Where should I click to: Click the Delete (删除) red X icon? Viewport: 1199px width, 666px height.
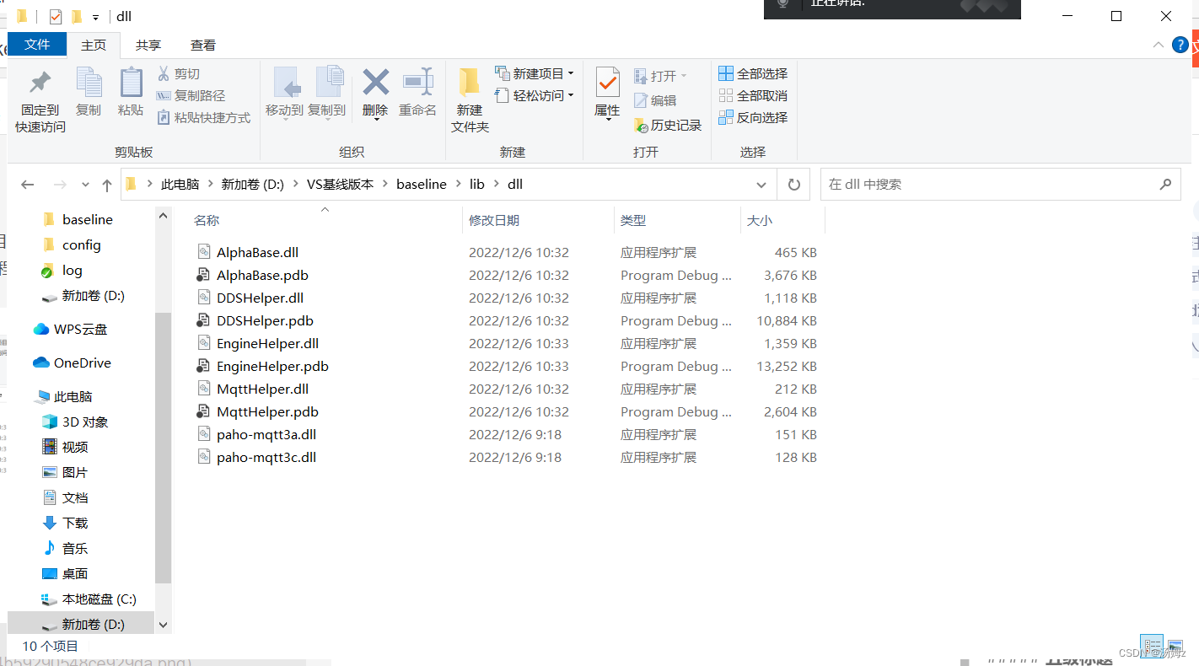click(375, 83)
